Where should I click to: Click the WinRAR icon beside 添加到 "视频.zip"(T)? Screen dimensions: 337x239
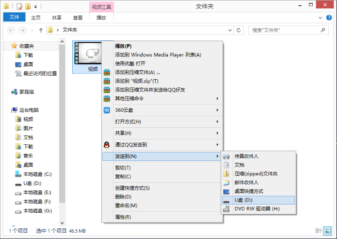coord(107,81)
